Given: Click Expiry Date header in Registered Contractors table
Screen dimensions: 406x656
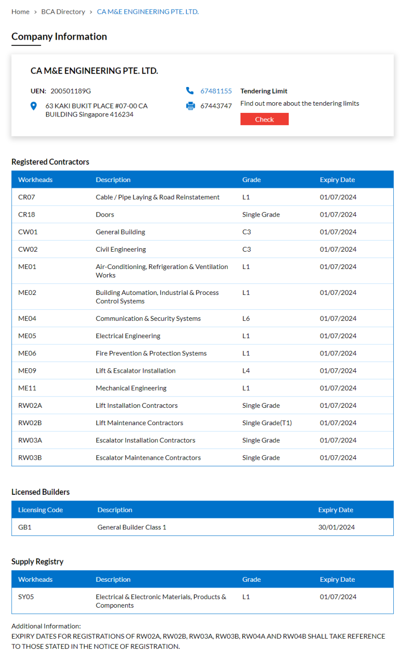Looking at the screenshot, I should pyautogui.click(x=337, y=180).
